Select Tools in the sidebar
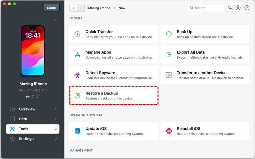The image size is (255, 159). click(33, 129)
